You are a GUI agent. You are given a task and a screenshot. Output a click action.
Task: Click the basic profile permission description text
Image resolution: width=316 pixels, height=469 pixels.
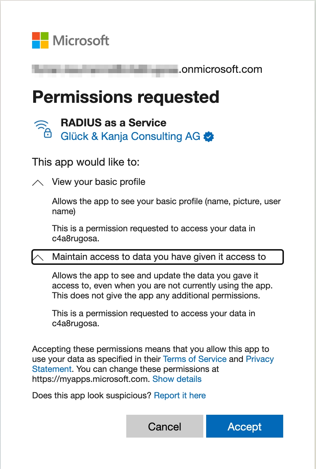(x=166, y=206)
